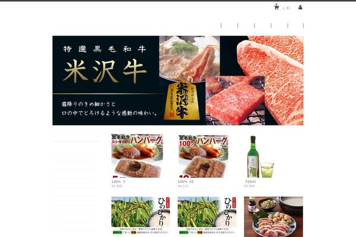Click the product title "100% 10"
Viewport: 356px width, 237px height.
(x=186, y=182)
